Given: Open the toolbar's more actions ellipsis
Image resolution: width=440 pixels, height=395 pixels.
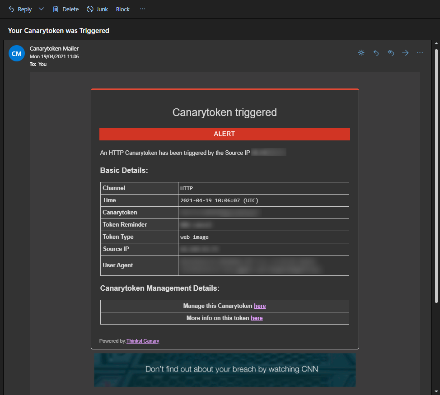Looking at the screenshot, I should pyautogui.click(x=143, y=9).
